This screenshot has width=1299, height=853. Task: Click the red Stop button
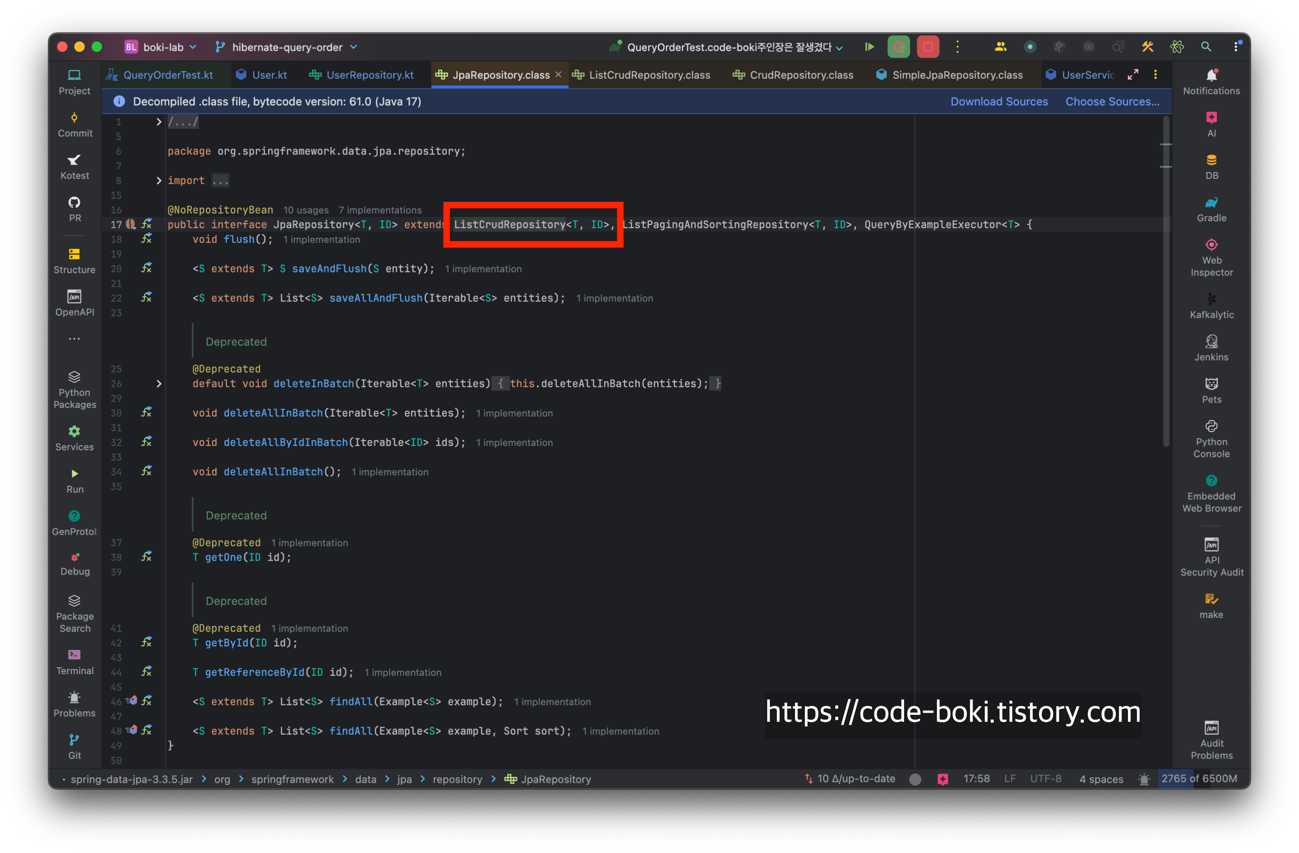tap(928, 47)
